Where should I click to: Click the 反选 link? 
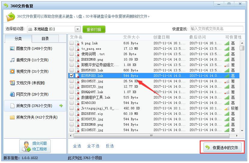[110, 146]
